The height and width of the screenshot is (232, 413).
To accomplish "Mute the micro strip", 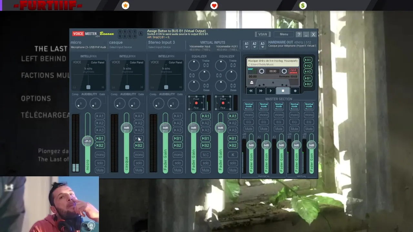I will tap(100, 170).
